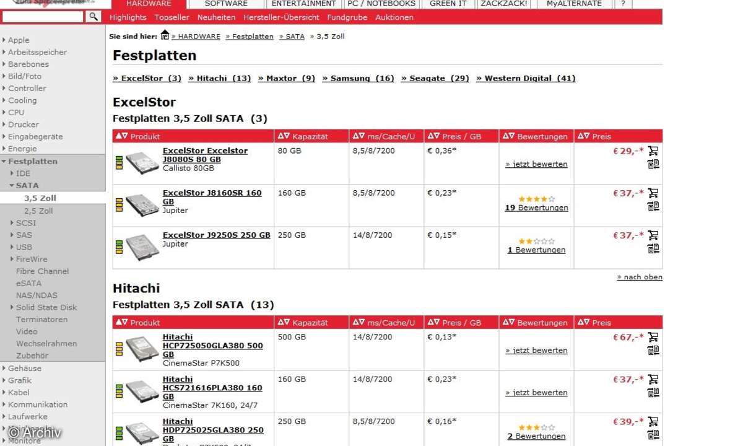Click the search text field
743x446 pixels.
[x=42, y=17]
